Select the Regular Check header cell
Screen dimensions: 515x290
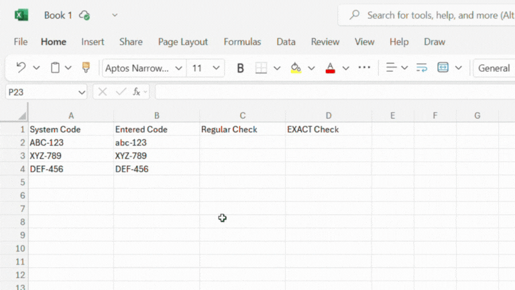pyautogui.click(x=242, y=129)
